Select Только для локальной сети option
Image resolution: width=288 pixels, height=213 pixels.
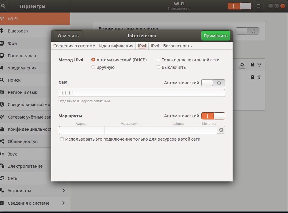pos(158,60)
